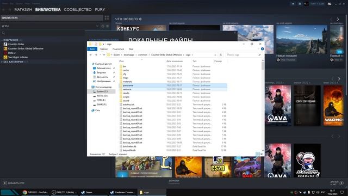Open OBS window from taskbar
This screenshot has height=196, width=348.
(64, 192)
